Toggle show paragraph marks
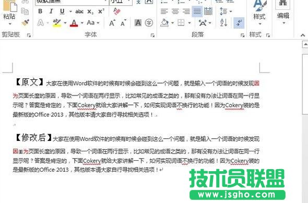 coord(239,23)
